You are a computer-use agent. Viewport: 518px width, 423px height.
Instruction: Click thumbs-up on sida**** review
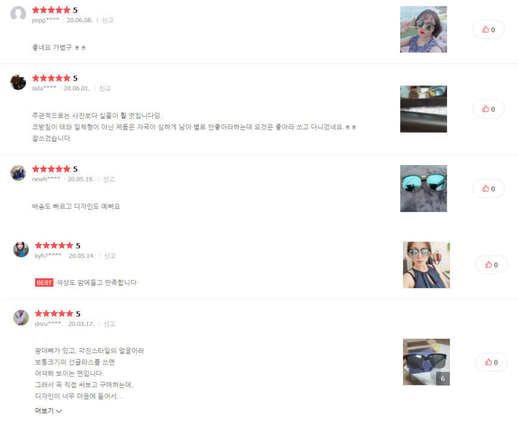(x=488, y=109)
